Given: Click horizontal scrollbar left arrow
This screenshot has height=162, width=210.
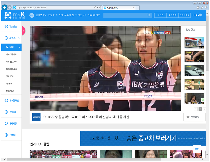Looking at the screenshot, I should click(x=5, y=159).
